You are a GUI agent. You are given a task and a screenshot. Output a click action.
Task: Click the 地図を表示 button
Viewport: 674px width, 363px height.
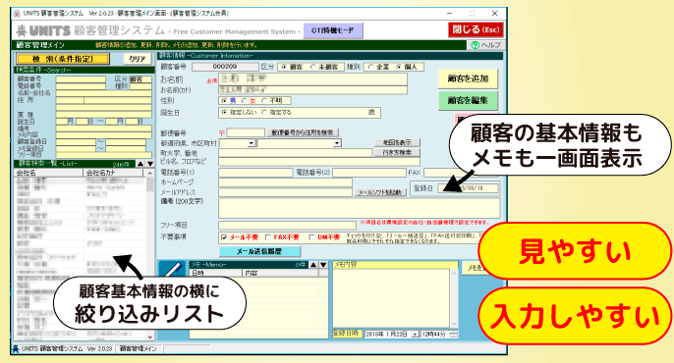(397, 142)
